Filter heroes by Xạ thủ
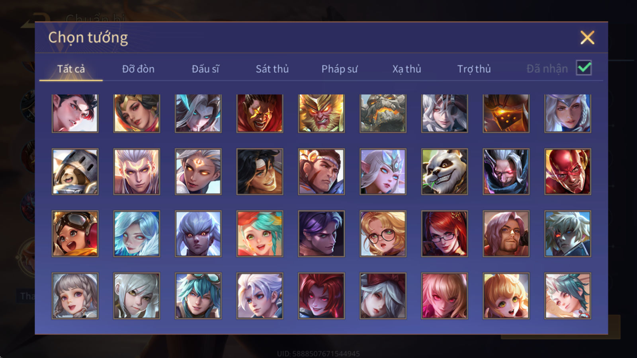637x358 pixels. point(406,69)
